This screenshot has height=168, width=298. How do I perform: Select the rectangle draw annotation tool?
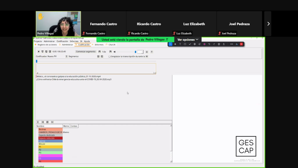pos(185,44)
